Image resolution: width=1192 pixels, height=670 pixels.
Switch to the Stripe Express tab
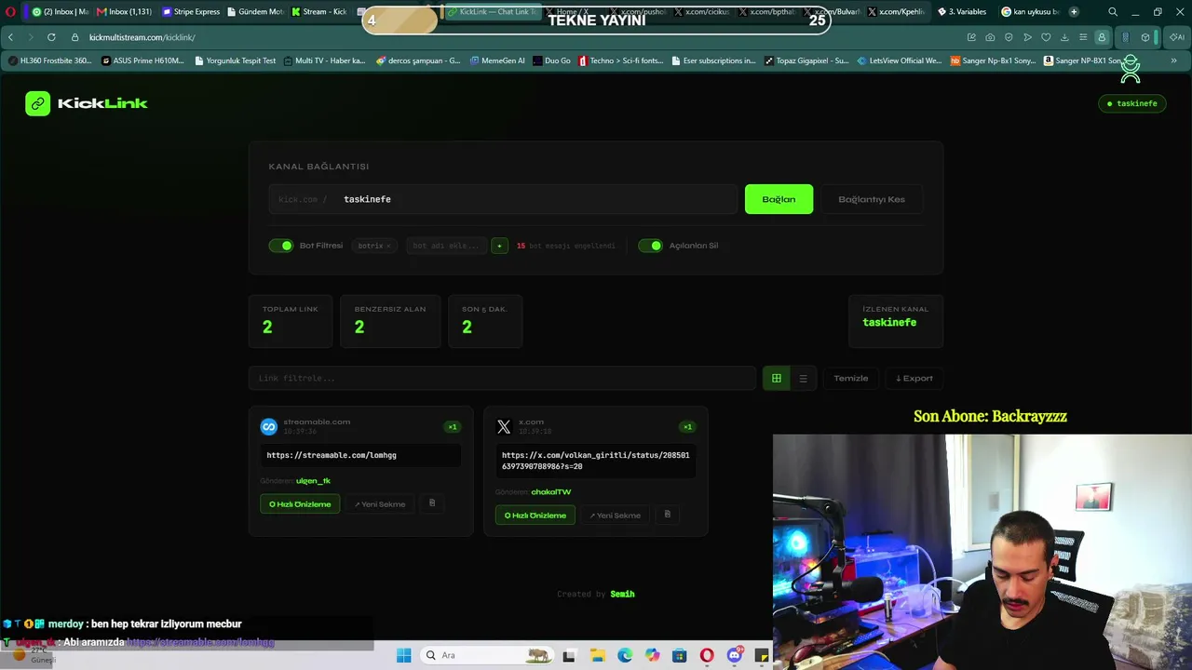(x=192, y=12)
